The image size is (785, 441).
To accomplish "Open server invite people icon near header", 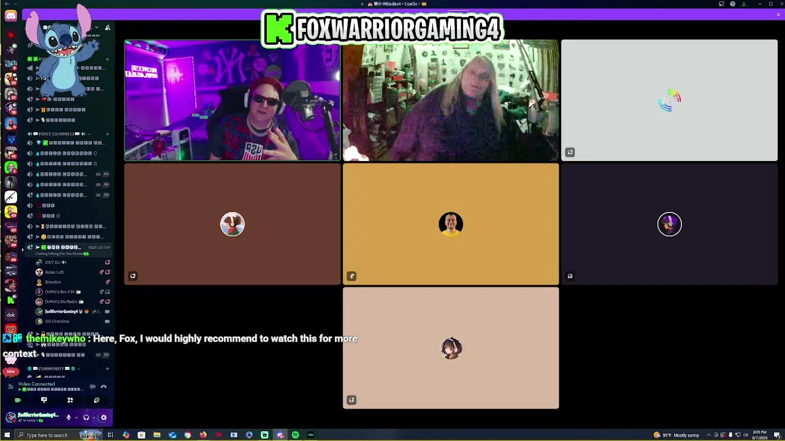I will point(107,28).
